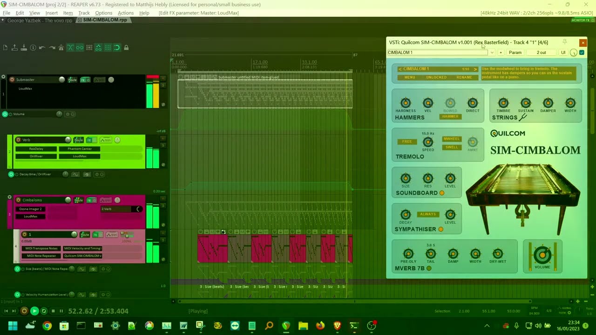596x335 pixels.
Task: Open MIDI Note Repeater plugin
Action: [x=42, y=256]
